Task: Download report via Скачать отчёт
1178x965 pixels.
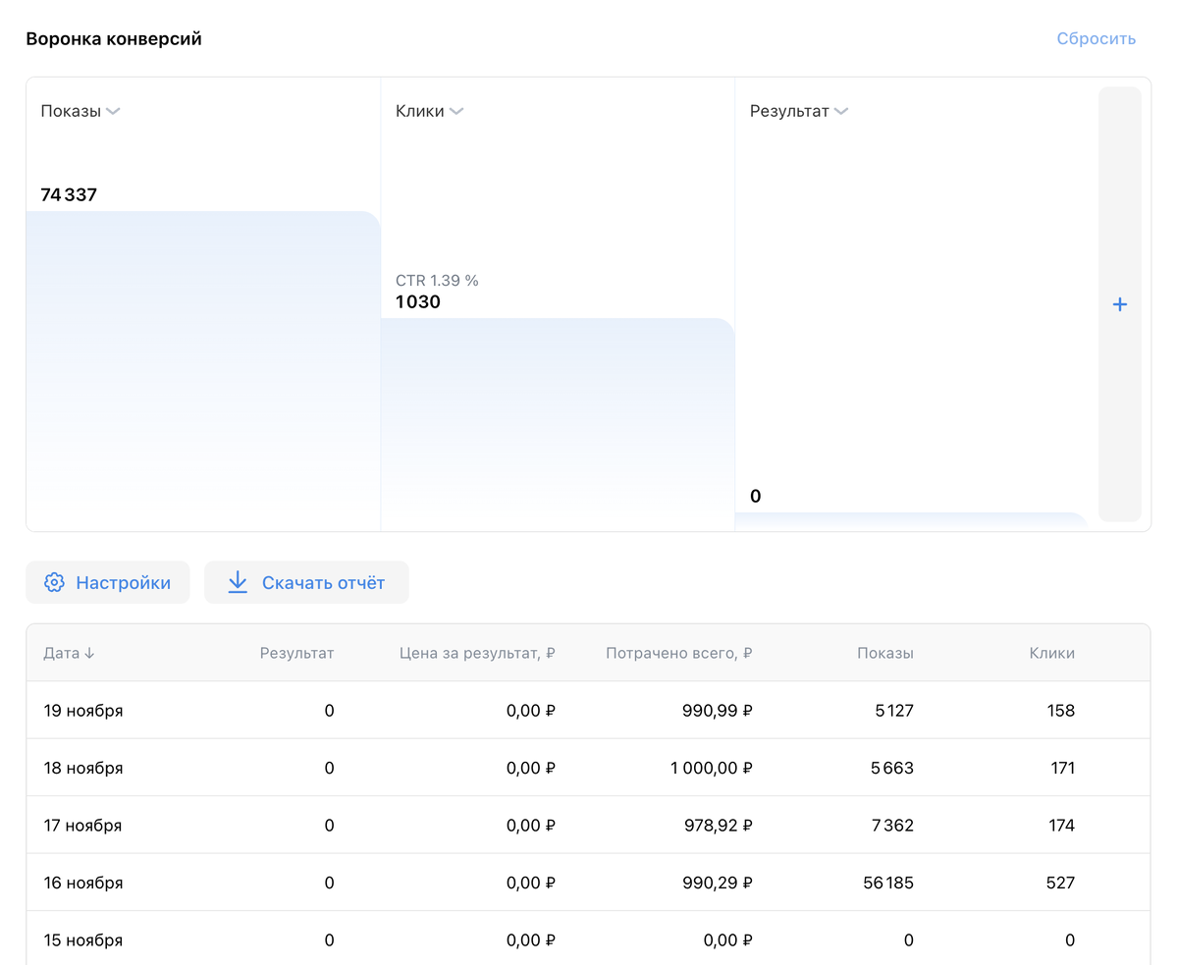Action: coord(306,582)
